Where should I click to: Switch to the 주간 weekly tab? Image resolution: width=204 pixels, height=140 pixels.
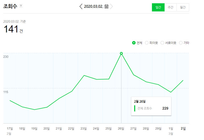(x=171, y=7)
